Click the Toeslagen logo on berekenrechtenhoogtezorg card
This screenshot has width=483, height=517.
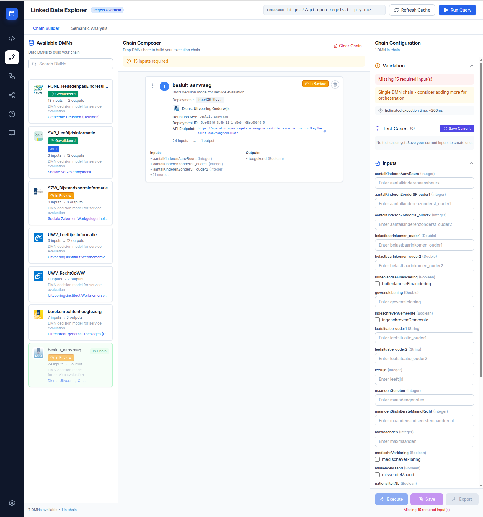38,315
